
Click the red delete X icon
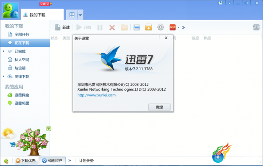pos(112,28)
